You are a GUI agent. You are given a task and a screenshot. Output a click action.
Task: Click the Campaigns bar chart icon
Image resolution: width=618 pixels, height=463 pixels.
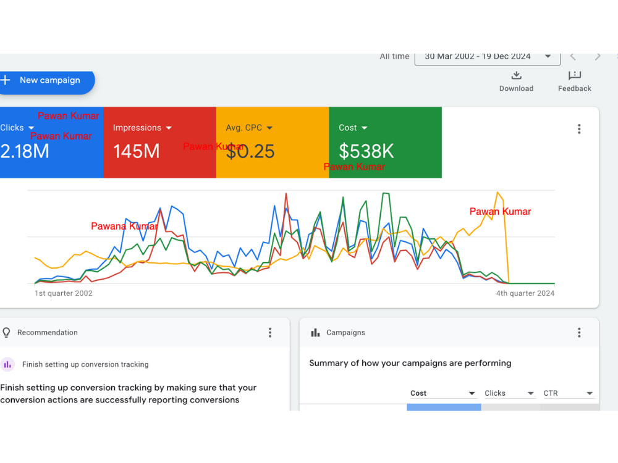point(315,333)
